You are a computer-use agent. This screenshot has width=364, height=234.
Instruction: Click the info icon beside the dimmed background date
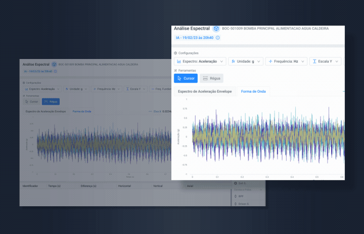[56, 72]
